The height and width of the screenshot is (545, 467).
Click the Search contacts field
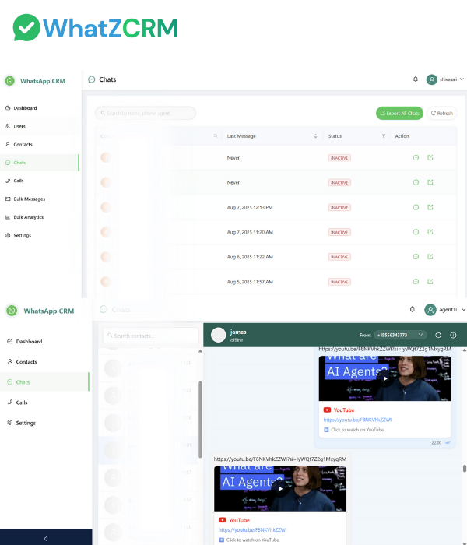(151, 336)
